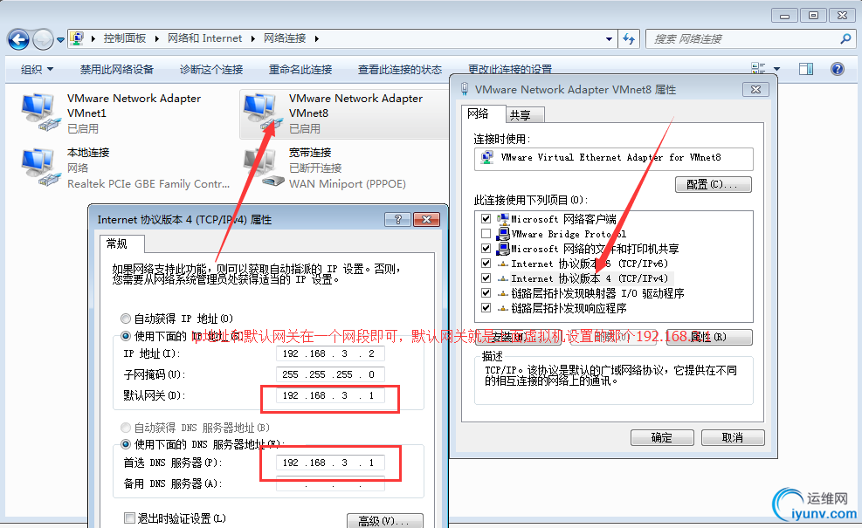The image size is (862, 528).
Task: Select 使用下面的 IP 地址 radio button
Action: click(126, 336)
